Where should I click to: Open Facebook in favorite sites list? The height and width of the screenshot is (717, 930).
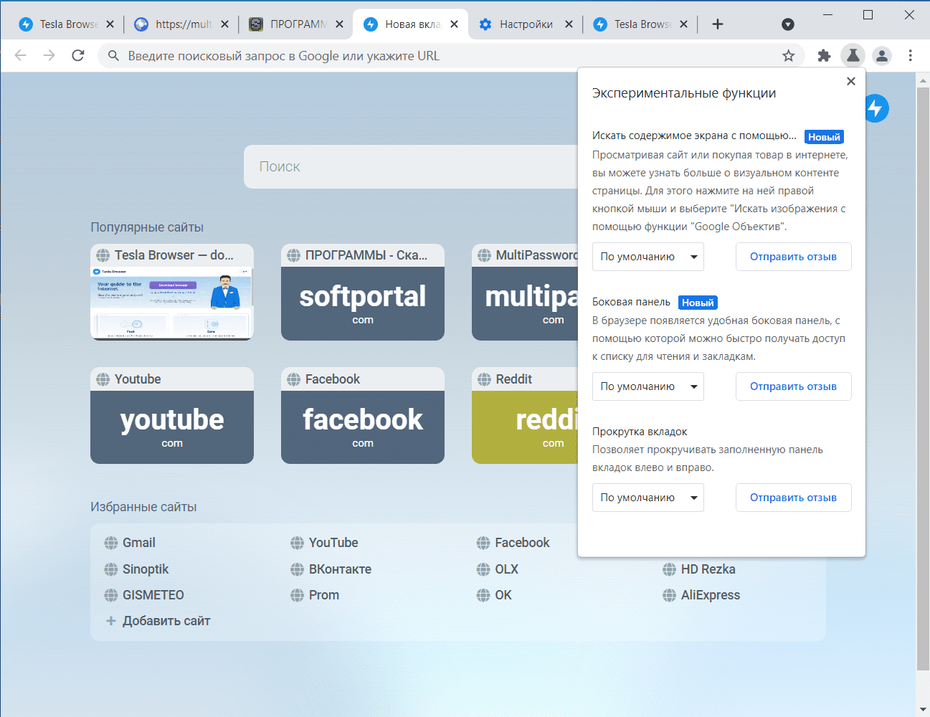[x=513, y=543]
